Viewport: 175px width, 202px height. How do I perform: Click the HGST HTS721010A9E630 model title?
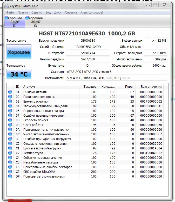(87, 34)
